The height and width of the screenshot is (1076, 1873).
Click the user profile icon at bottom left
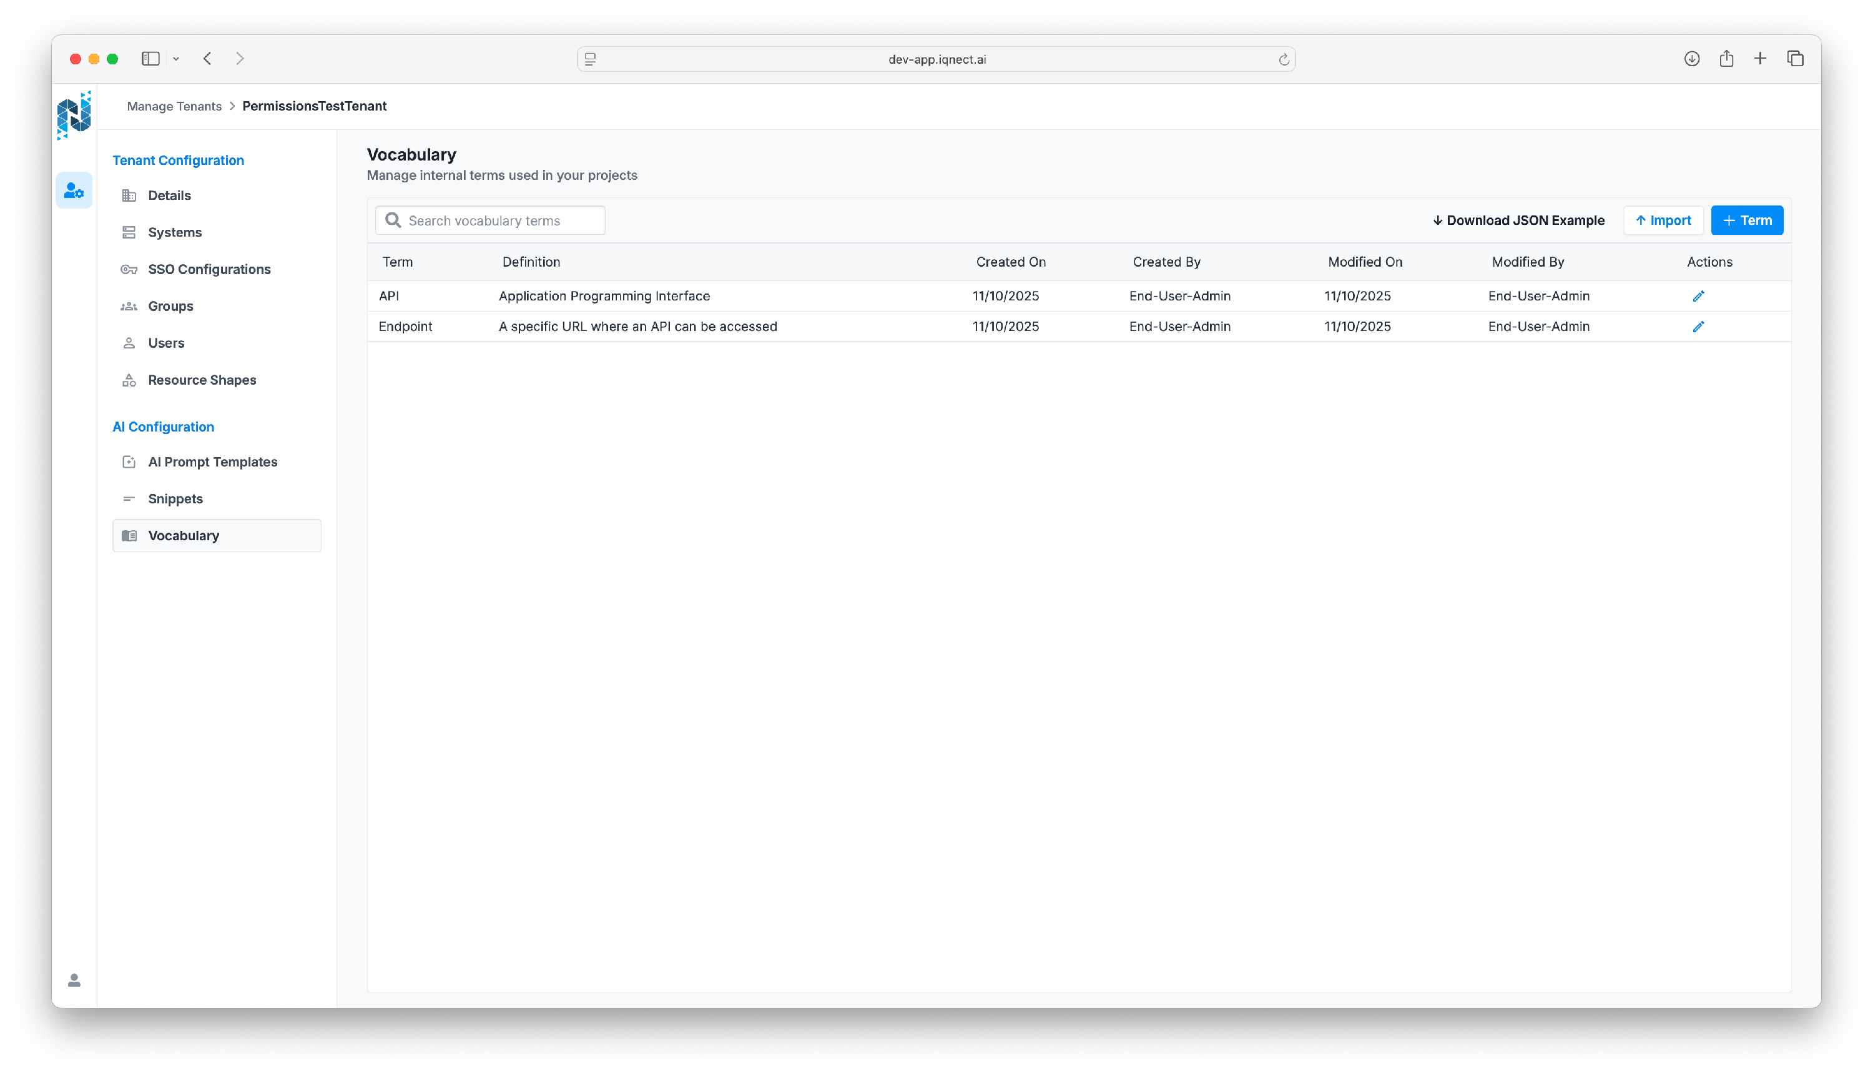point(74,980)
